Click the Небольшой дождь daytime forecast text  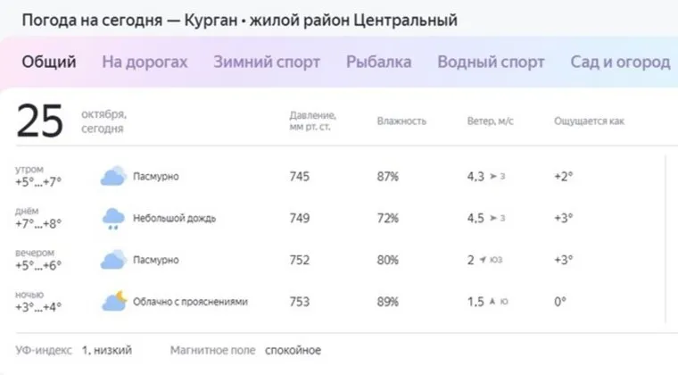click(174, 218)
